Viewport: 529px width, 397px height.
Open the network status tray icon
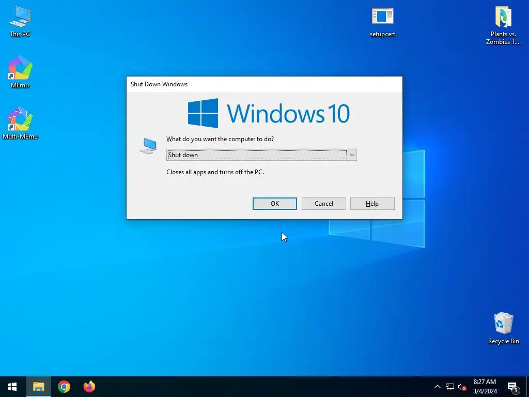click(x=450, y=387)
